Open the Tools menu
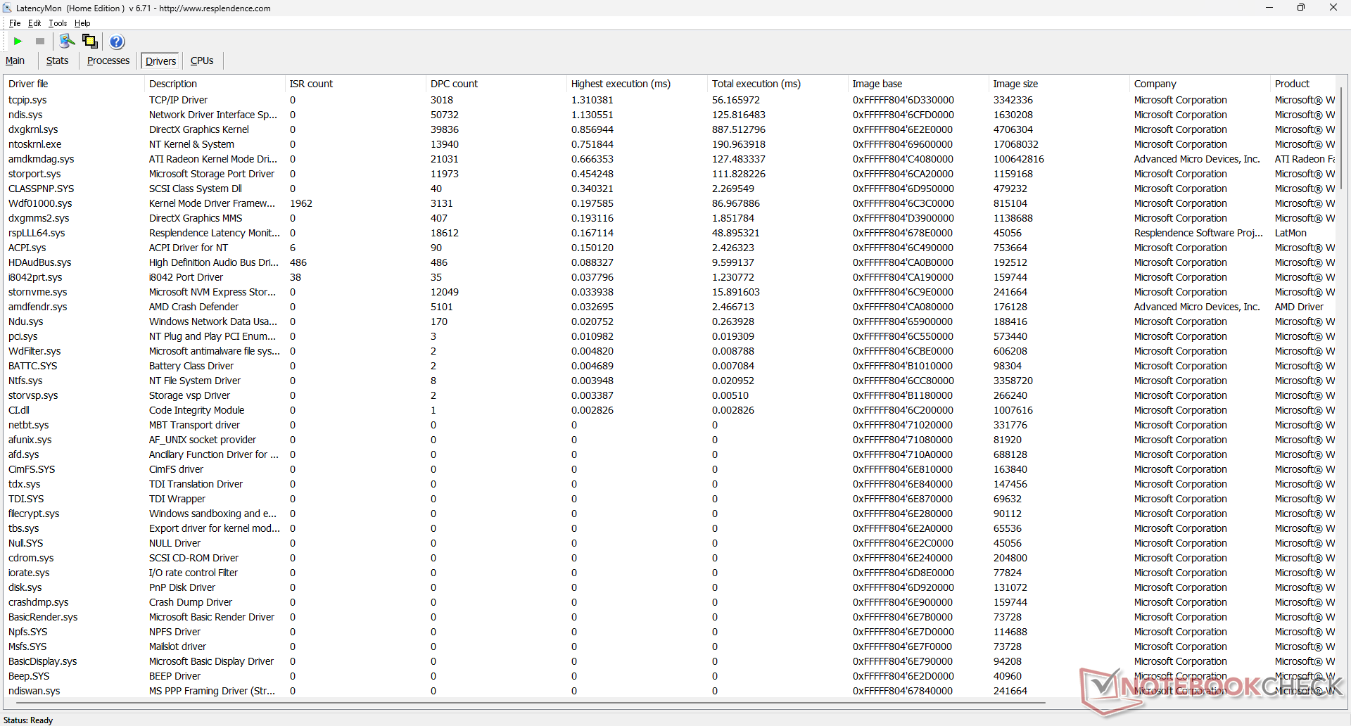Image resolution: width=1351 pixels, height=726 pixels. 58,23
